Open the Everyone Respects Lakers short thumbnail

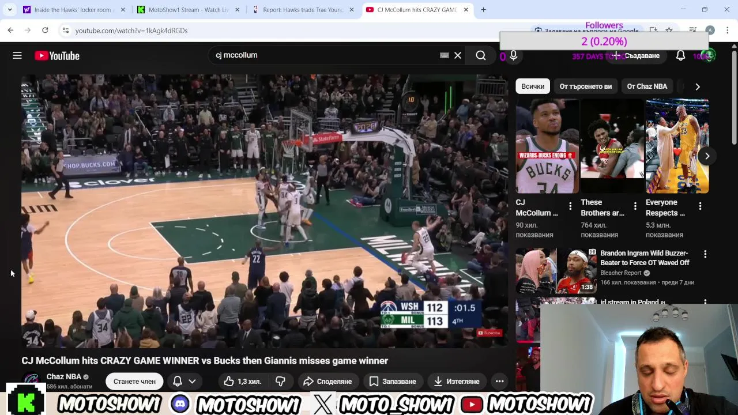tap(677, 146)
